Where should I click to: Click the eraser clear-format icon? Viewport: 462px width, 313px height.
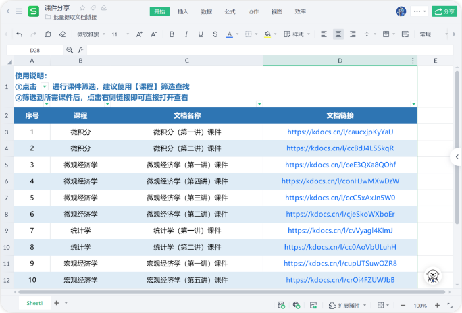point(62,34)
